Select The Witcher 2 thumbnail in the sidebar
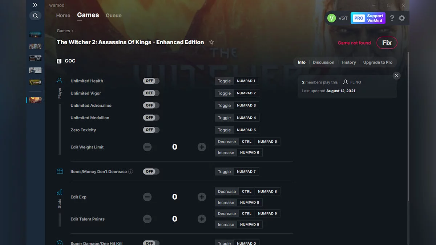This screenshot has width=436, height=245. tap(35, 100)
